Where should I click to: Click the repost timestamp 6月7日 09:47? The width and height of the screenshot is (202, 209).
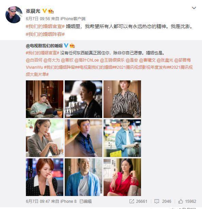(x=36, y=201)
